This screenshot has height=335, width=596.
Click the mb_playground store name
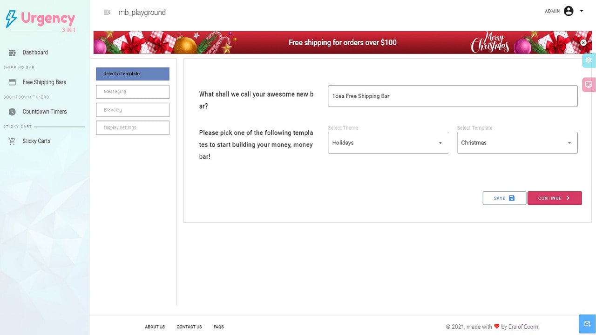point(142,12)
